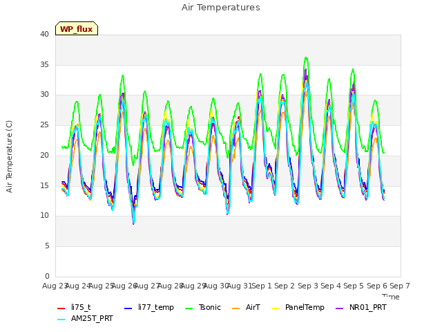This screenshot has height=332, width=442.
Task: Click the Air Temperatures chart title
Action: coord(221,8)
